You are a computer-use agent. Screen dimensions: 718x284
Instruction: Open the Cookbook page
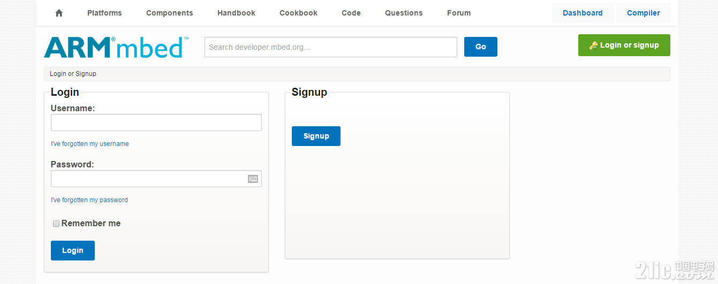click(298, 13)
